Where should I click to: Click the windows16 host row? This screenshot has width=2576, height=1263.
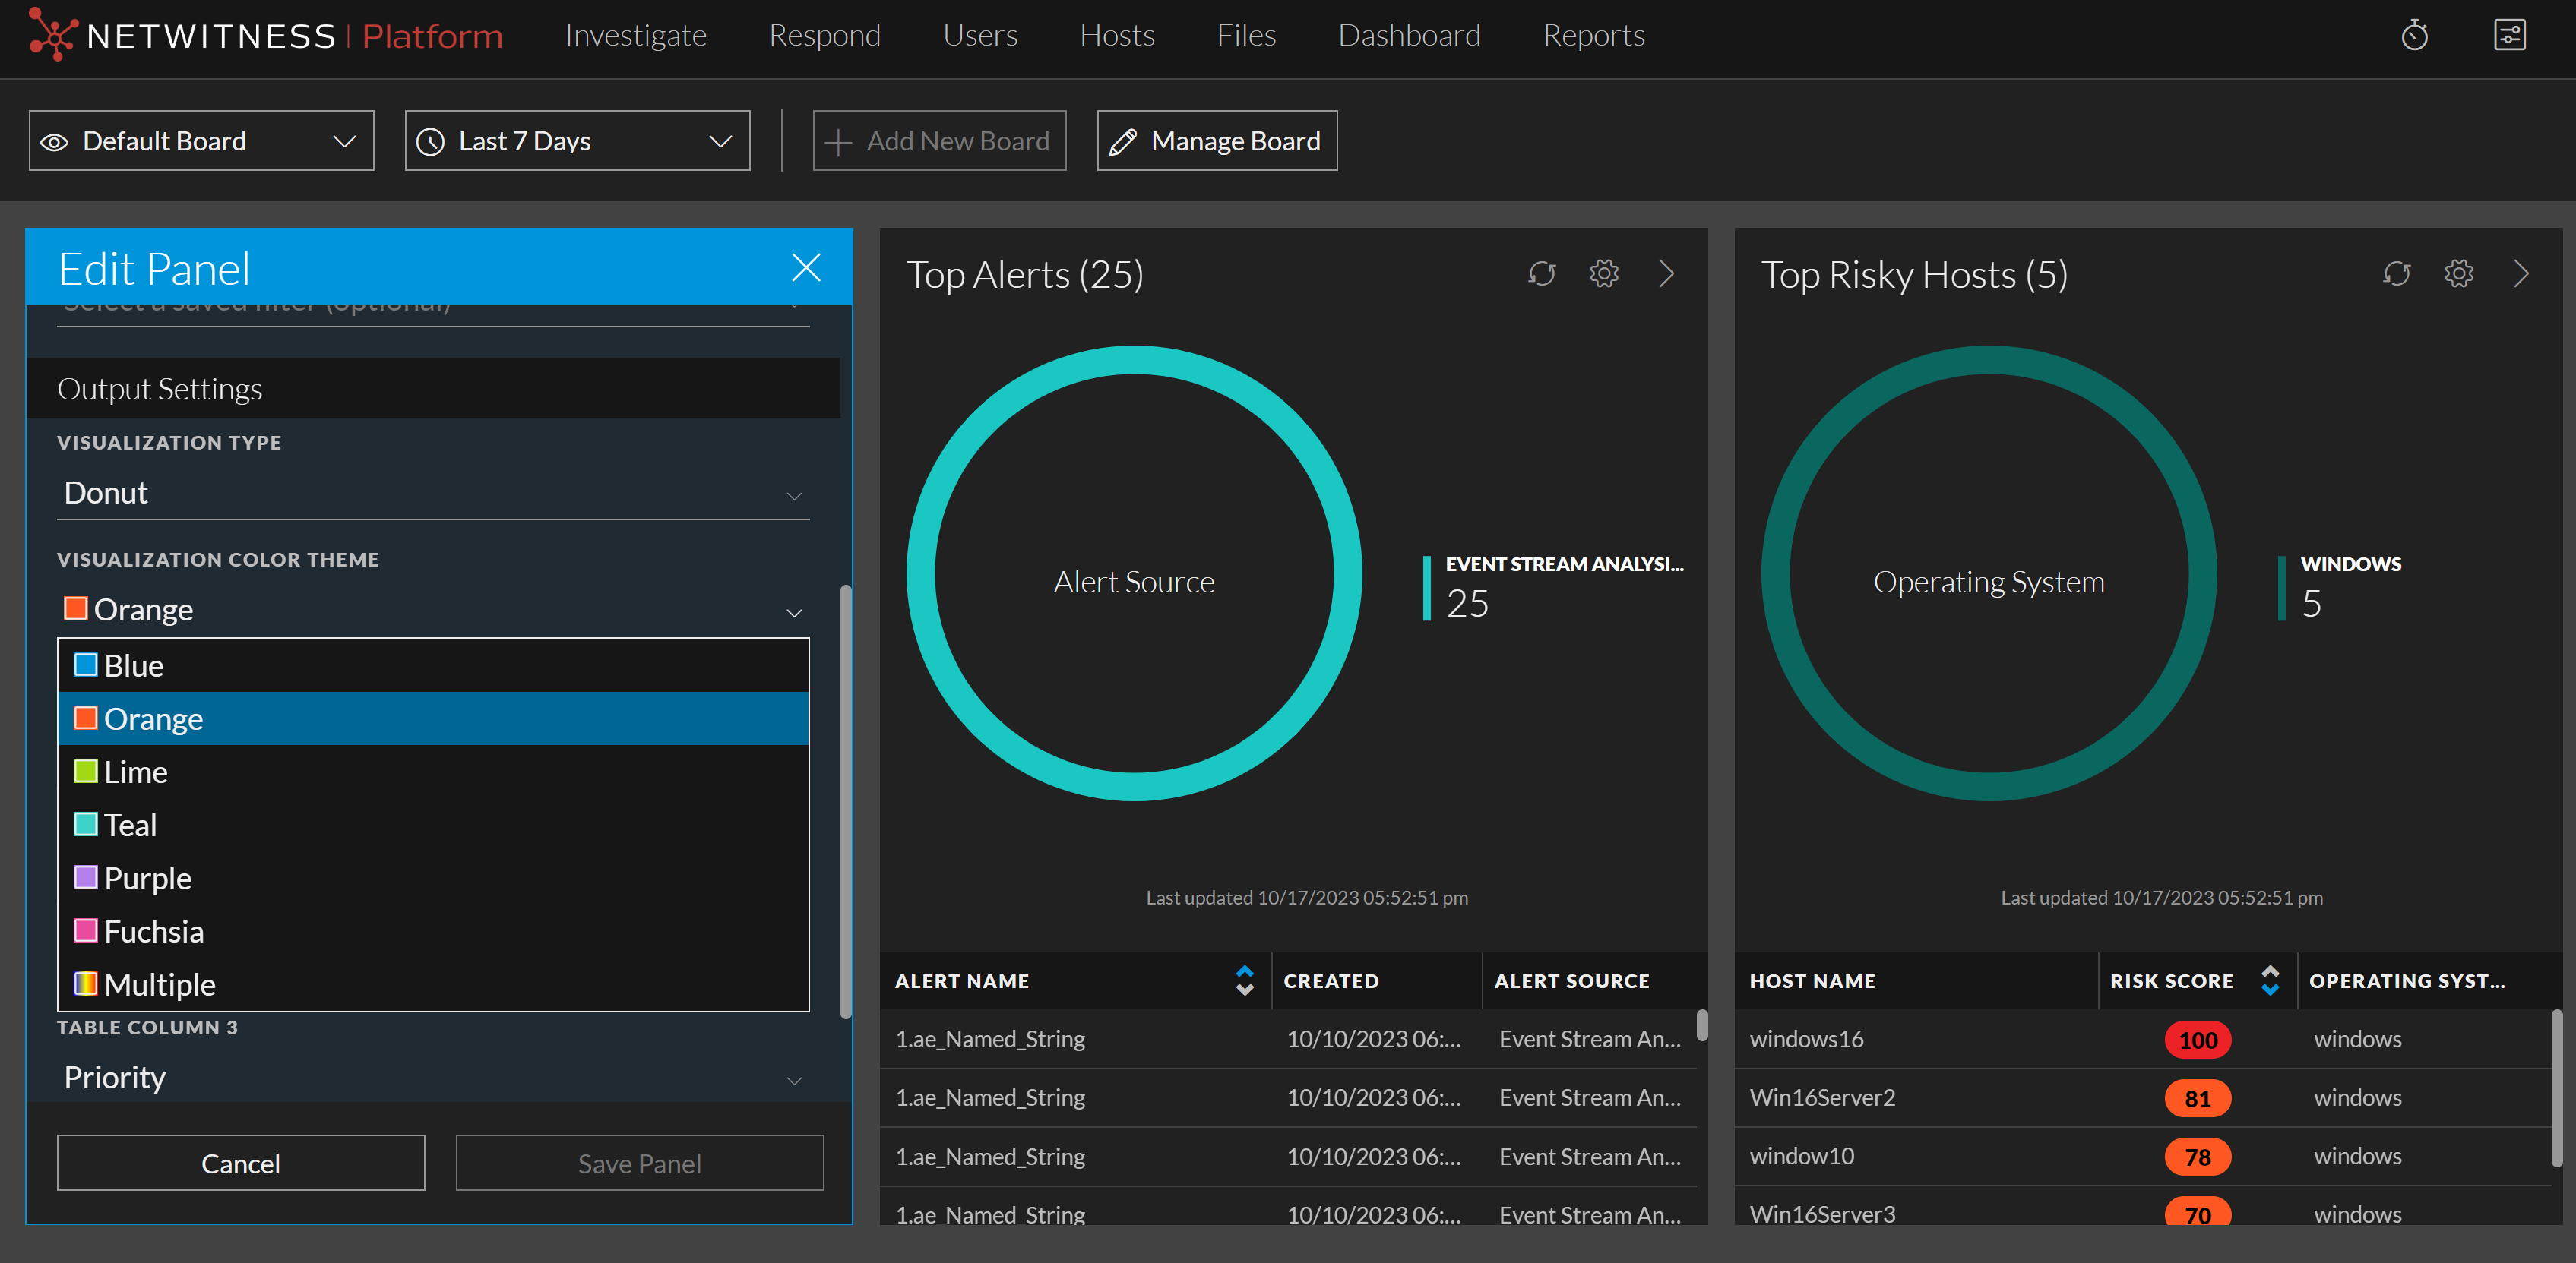[x=1806, y=1039]
